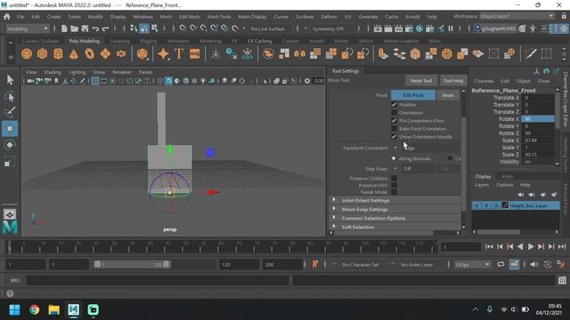
Task: Create a polygon sphere from the shelf
Action: (27, 53)
